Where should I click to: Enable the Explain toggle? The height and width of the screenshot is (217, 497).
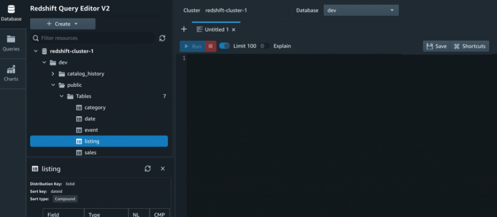coord(265,46)
